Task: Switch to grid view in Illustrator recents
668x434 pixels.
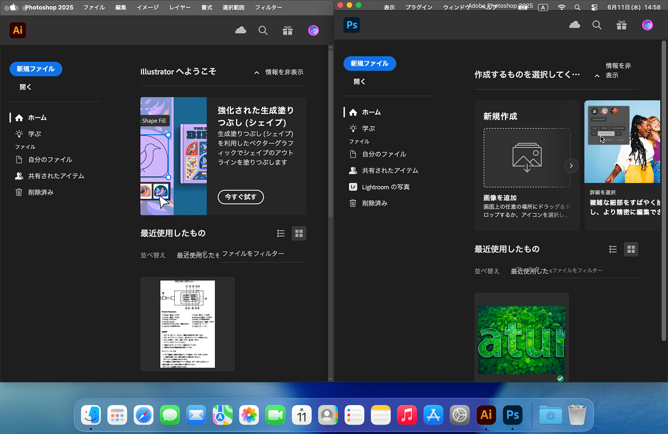Action: tap(299, 234)
